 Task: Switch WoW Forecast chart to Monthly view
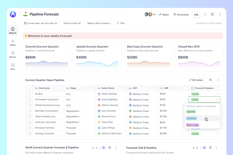[93, 148]
